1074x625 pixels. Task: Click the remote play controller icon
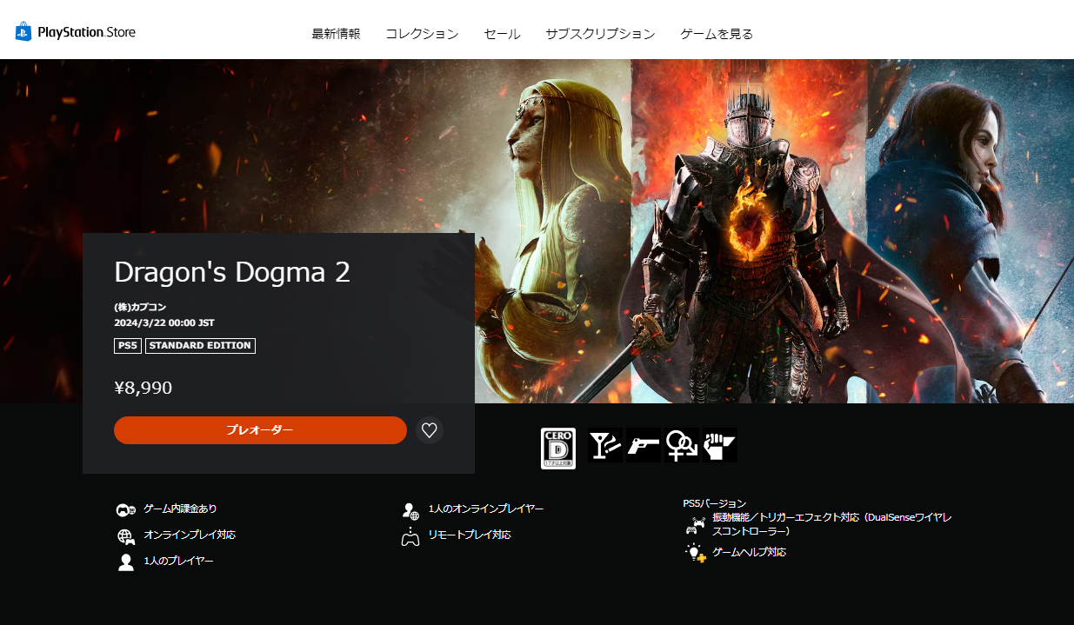(x=410, y=536)
